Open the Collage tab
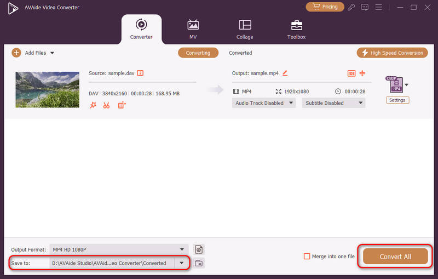This screenshot has height=279, width=438. [x=245, y=29]
